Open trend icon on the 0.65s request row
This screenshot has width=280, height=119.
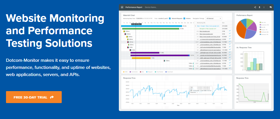tap(230, 47)
